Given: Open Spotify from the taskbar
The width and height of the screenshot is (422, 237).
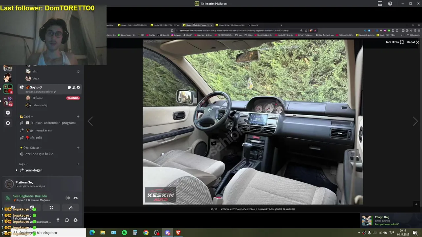Looking at the screenshot, I should click(124, 233).
